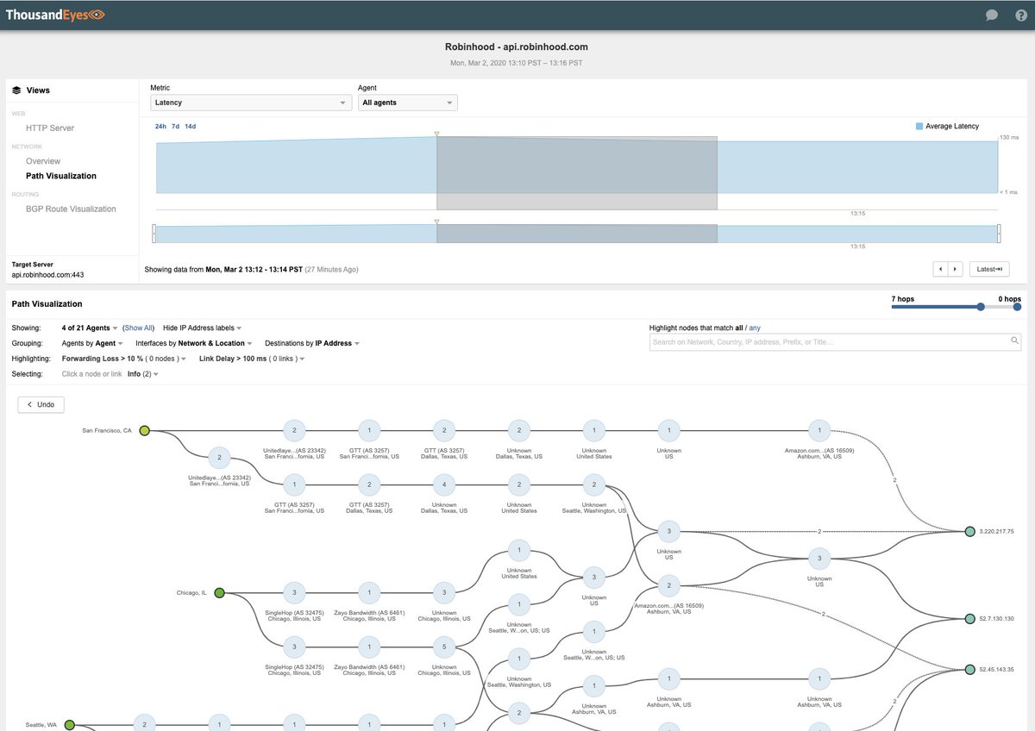
Task: Switch timeline to 24h range
Action: 160,127
